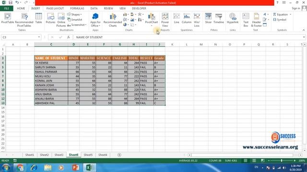Insert a Text Box
The height and width of the screenshot is (172, 307).
coord(246,20)
